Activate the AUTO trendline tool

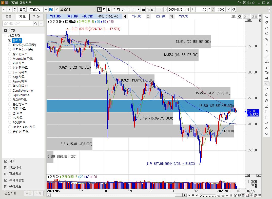tap(267, 62)
